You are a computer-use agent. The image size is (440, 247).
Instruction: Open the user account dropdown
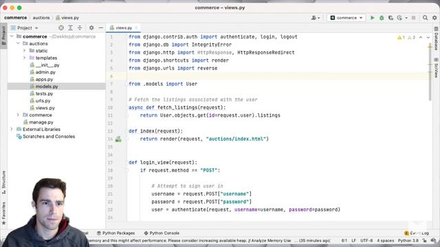[316, 18]
